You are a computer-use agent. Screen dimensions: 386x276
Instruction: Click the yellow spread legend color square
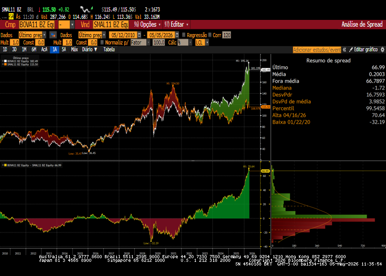5,165
